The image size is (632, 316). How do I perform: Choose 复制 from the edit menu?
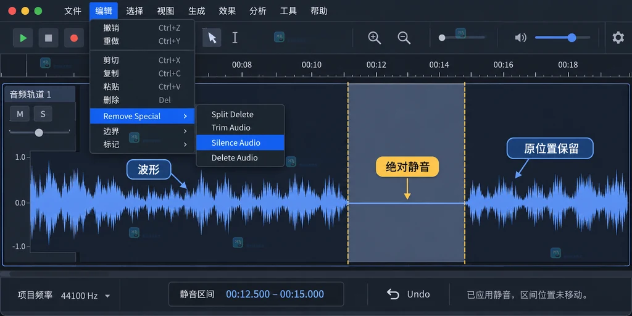coord(143,73)
